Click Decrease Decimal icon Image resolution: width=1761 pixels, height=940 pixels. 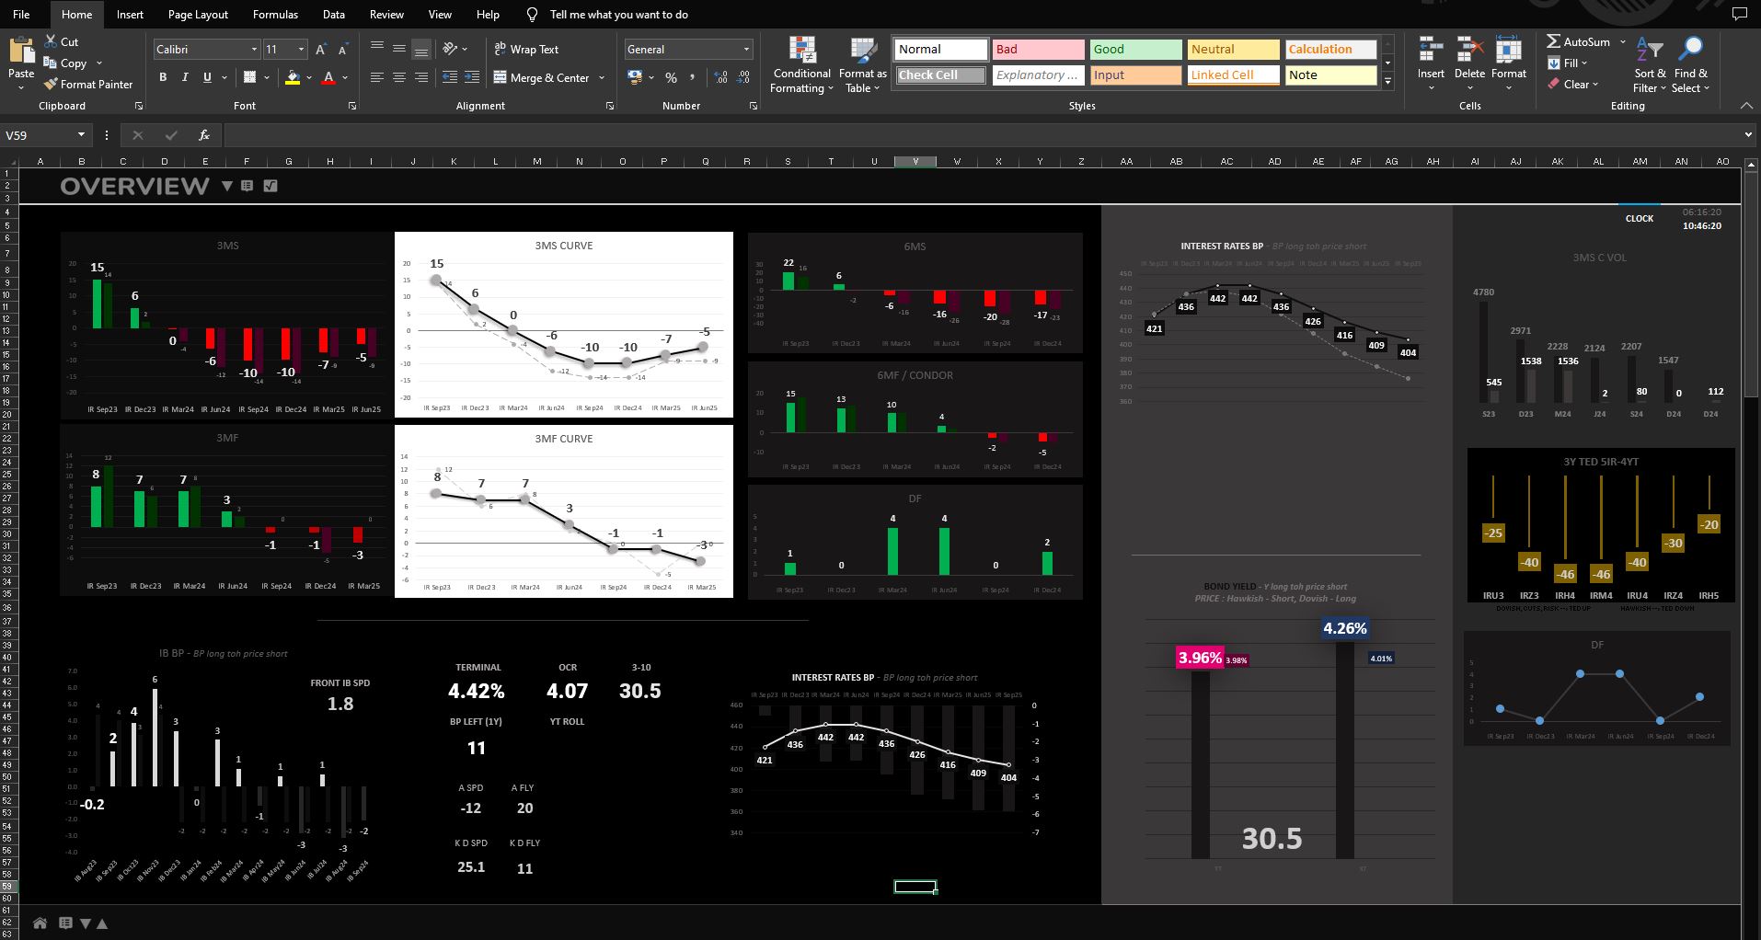(x=742, y=77)
